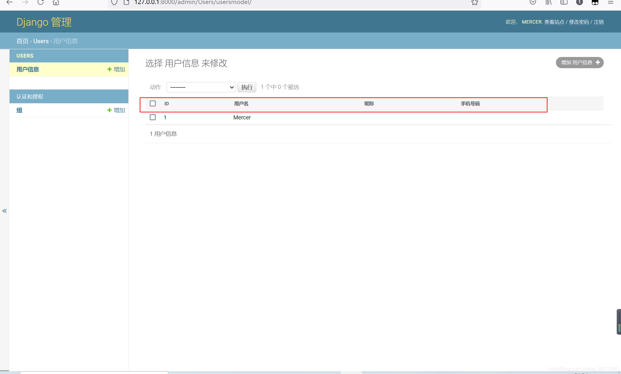Click the 1 个中 0 个被选 selection counter
621x374 pixels.
(280, 87)
